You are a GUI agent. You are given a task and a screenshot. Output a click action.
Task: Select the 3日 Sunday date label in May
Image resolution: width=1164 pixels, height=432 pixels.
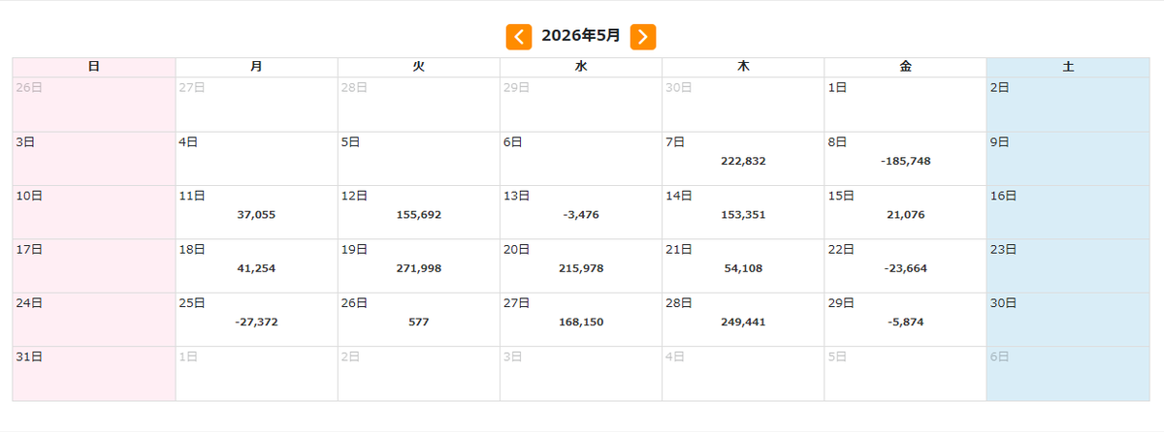click(x=25, y=141)
